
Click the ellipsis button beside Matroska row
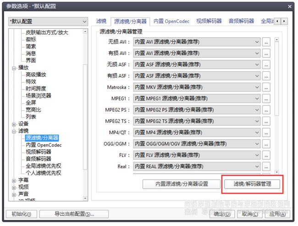266,87
